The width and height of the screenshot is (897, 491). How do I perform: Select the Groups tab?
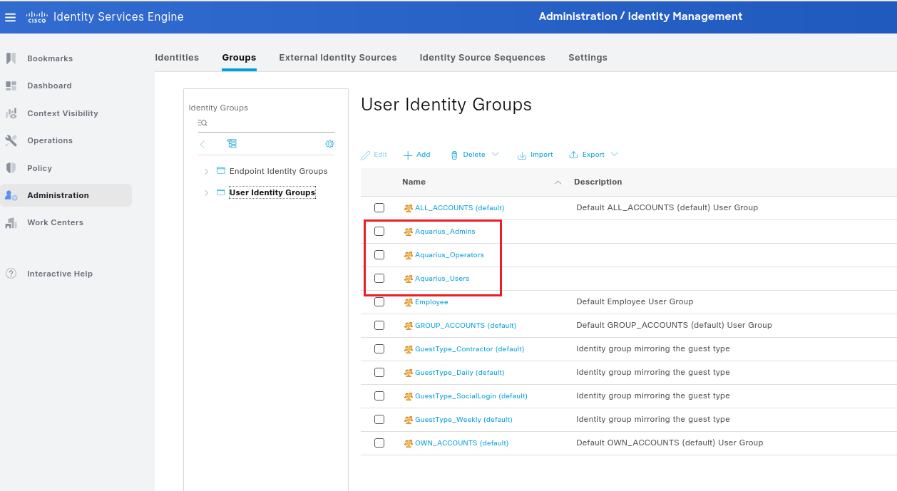point(239,58)
